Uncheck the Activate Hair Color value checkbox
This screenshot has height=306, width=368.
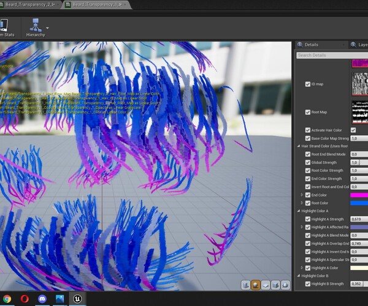pyautogui.click(x=353, y=130)
